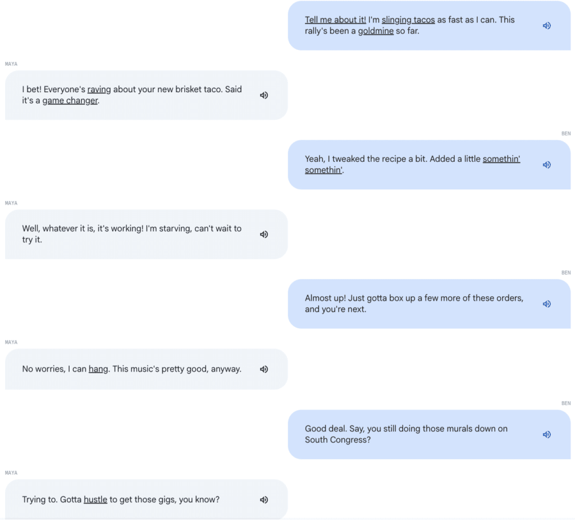
Task: Play audio for Ben's tacos message
Action: [x=546, y=25]
